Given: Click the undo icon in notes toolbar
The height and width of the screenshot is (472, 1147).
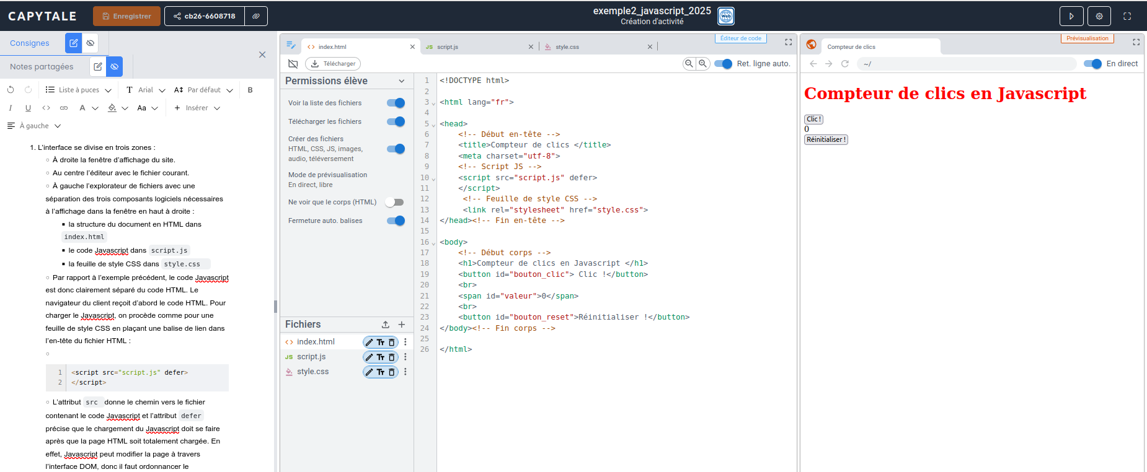Looking at the screenshot, I should (x=11, y=90).
